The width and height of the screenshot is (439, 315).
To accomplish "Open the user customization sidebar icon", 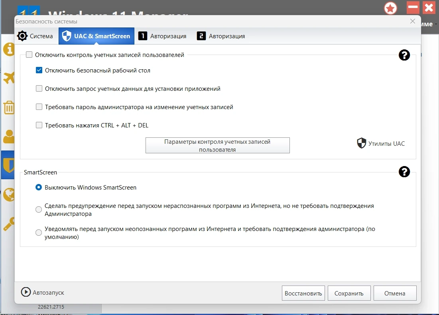I will 9,137.
